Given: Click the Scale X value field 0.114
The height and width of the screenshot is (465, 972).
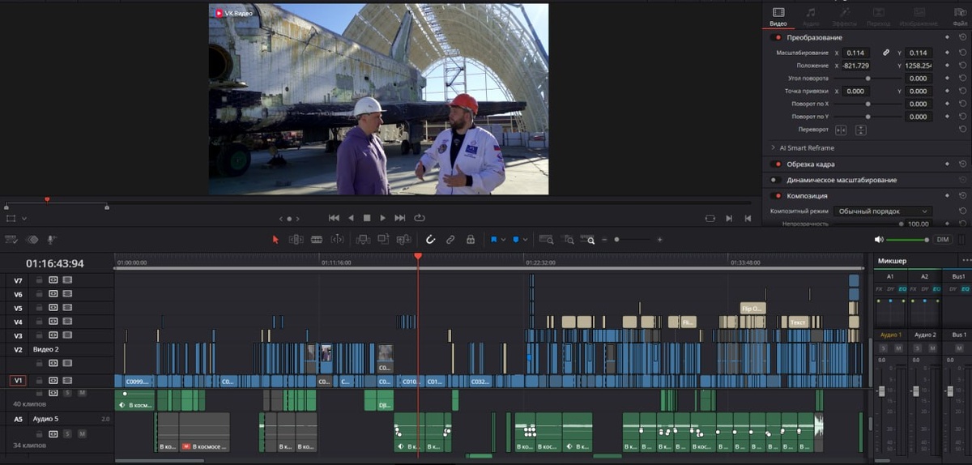Looking at the screenshot, I should point(855,53).
